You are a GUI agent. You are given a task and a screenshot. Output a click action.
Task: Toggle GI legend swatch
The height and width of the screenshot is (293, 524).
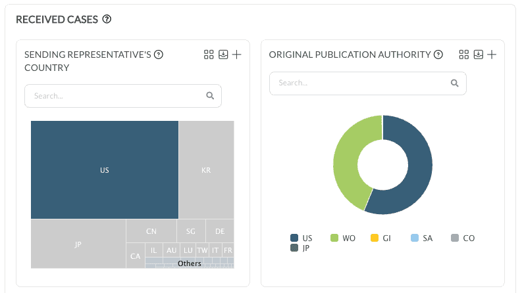click(x=375, y=238)
